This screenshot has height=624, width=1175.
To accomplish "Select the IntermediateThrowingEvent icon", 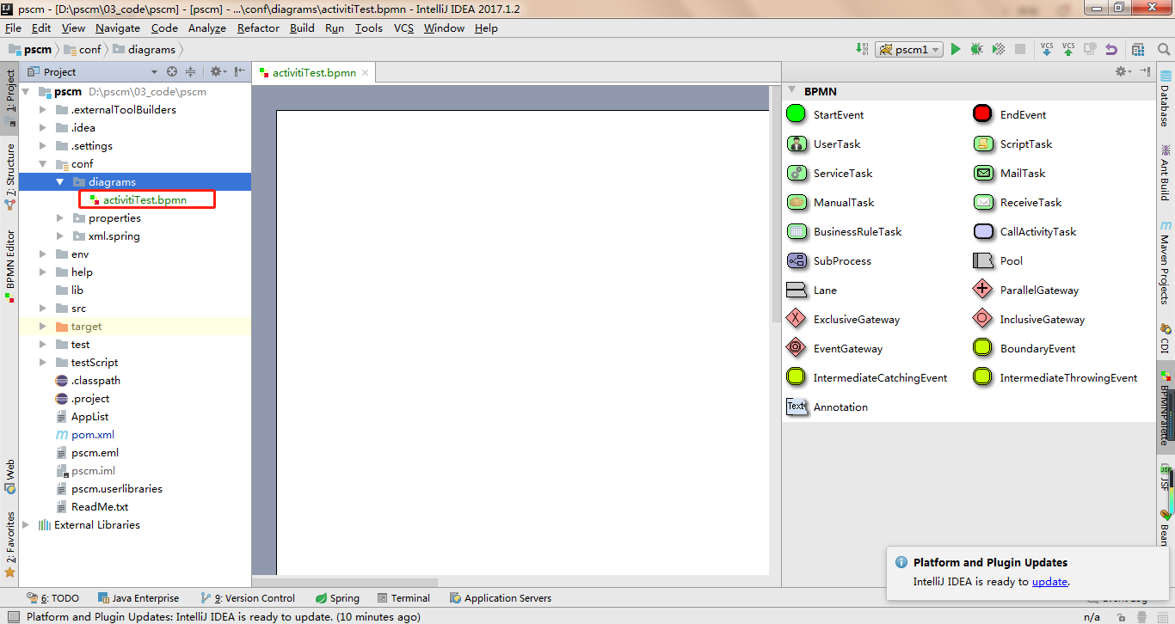I will coord(982,377).
